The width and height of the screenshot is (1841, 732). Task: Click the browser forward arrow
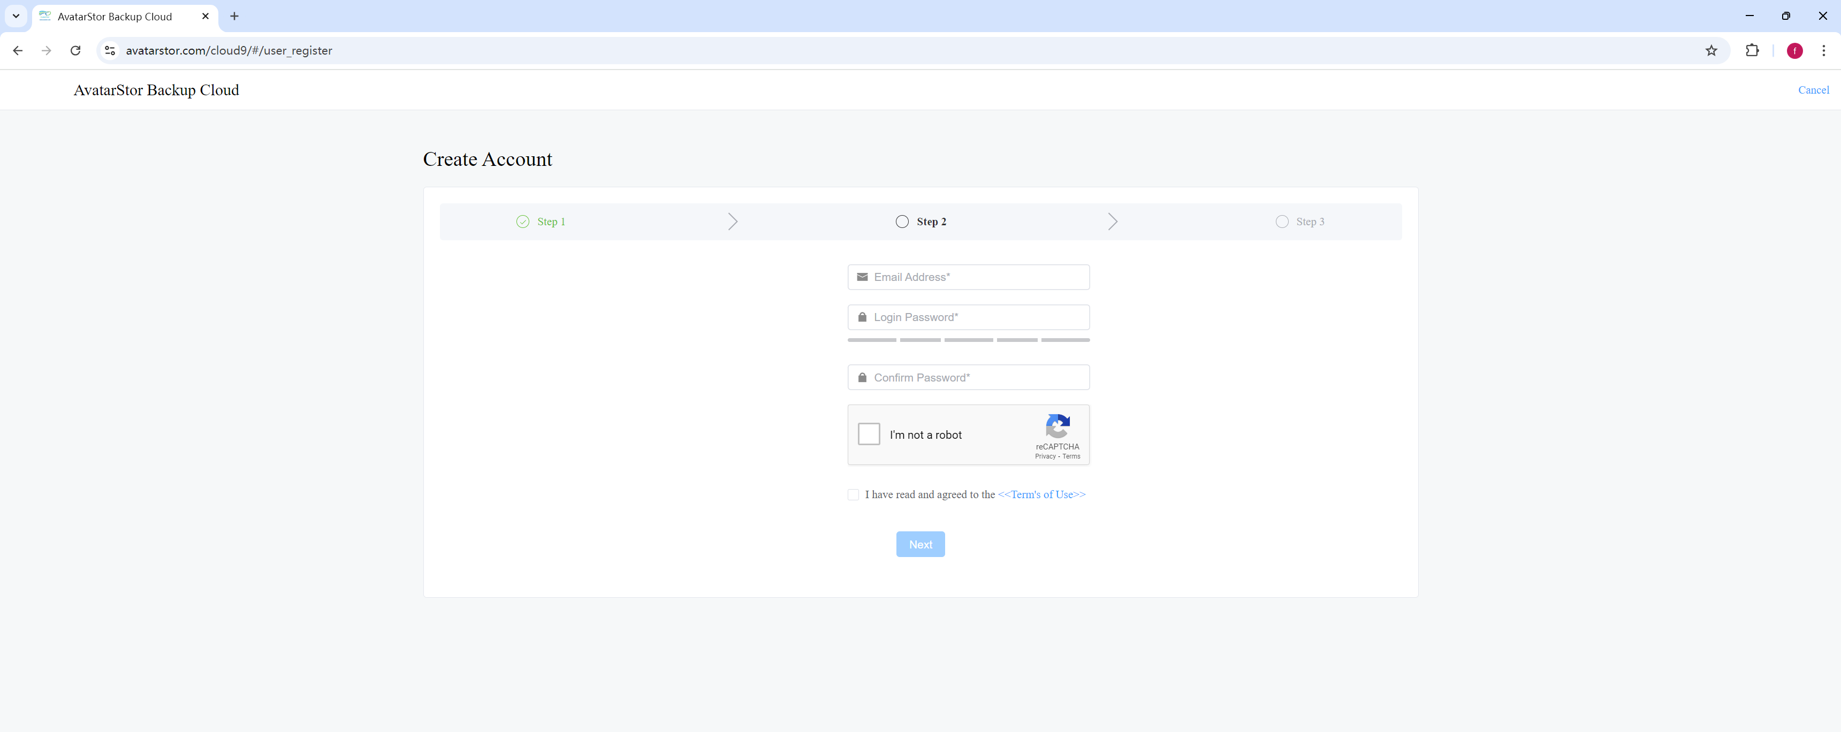click(47, 51)
